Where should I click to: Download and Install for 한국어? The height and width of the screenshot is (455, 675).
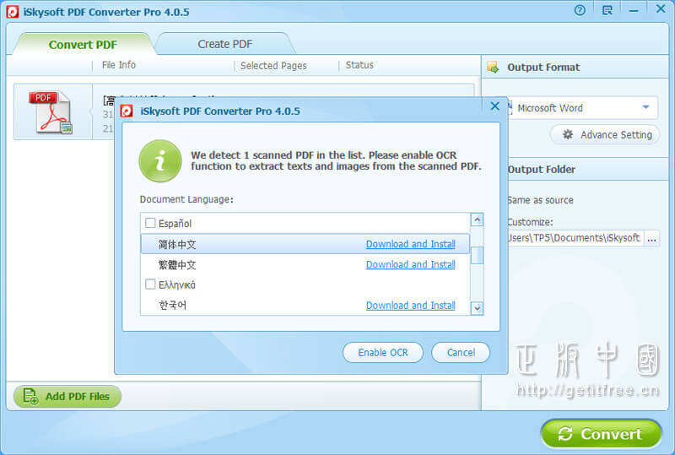pos(411,305)
